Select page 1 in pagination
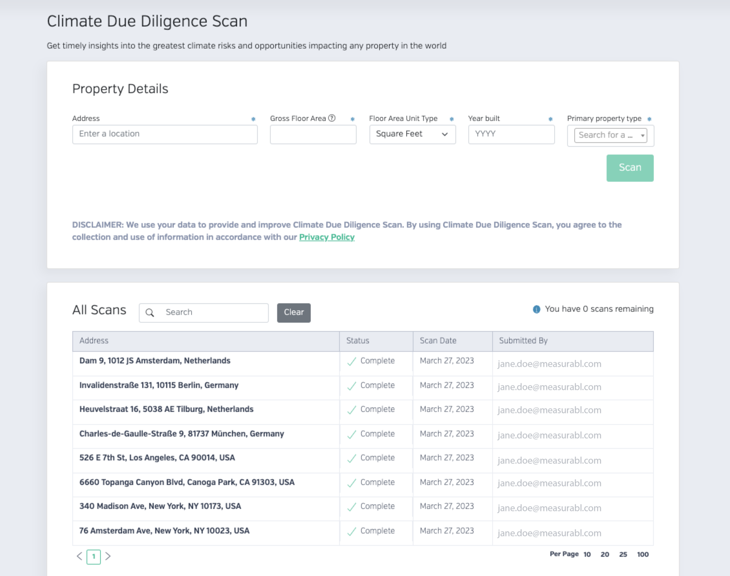This screenshot has width=730, height=576. (94, 556)
